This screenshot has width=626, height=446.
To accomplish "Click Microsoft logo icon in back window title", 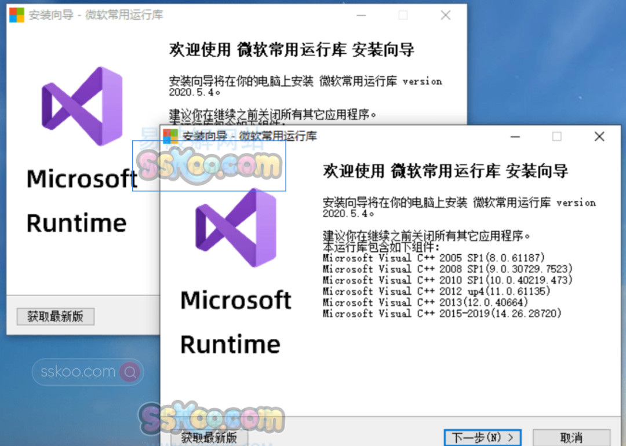I will point(17,15).
